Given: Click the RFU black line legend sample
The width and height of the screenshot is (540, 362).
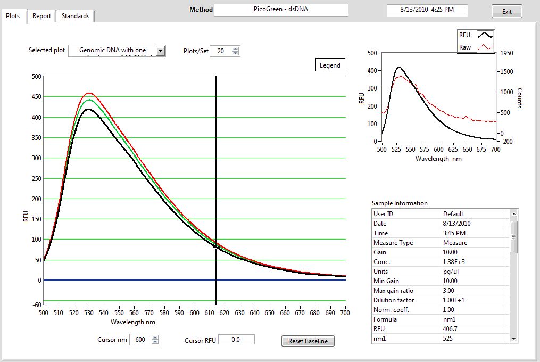Looking at the screenshot, I should click(485, 35).
